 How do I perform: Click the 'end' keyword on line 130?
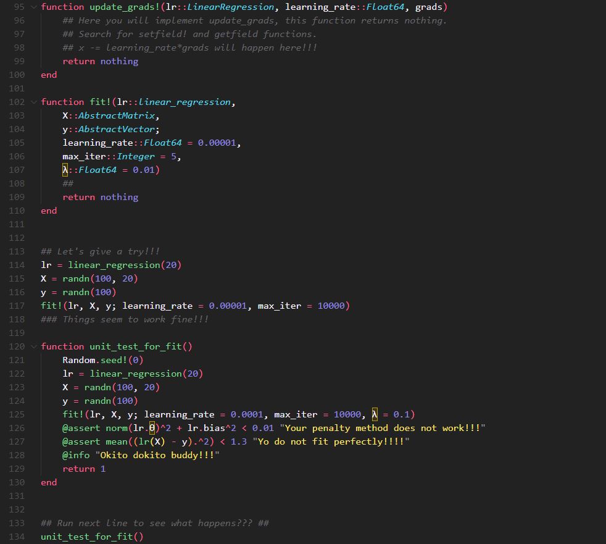pyautogui.click(x=48, y=482)
